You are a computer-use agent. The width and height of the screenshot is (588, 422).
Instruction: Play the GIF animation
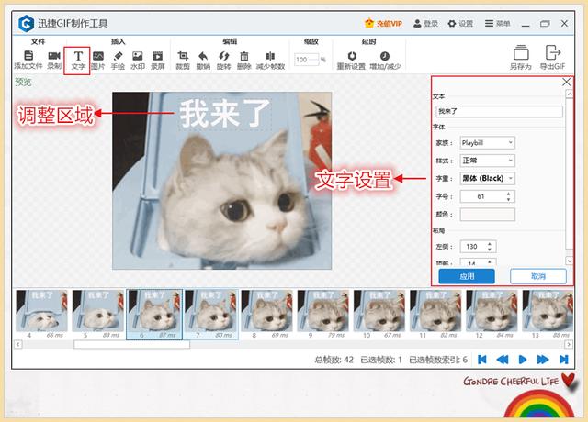[x=523, y=360]
